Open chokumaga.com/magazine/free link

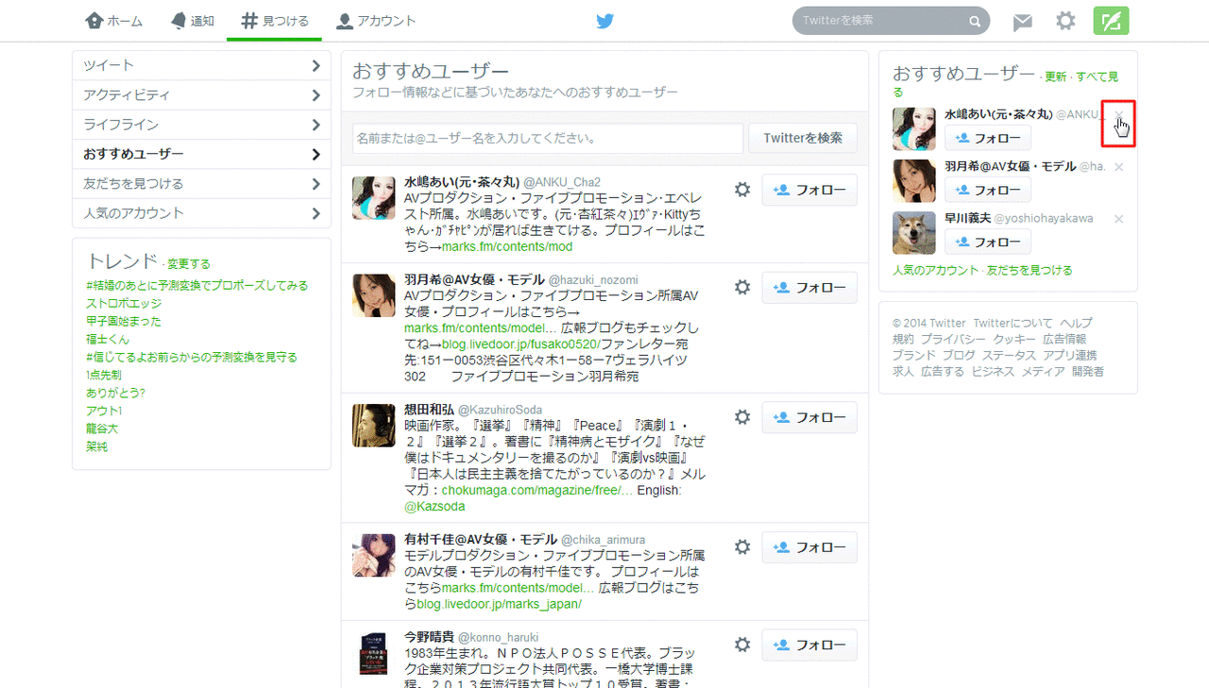click(537, 491)
